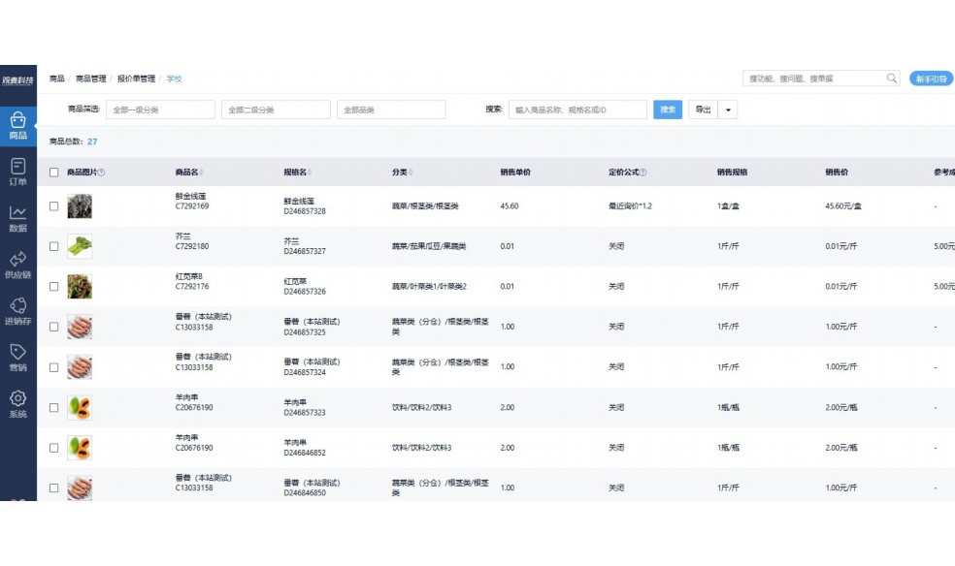Expand the 全部二级分类 filter
The width and height of the screenshot is (955, 566).
276,110
